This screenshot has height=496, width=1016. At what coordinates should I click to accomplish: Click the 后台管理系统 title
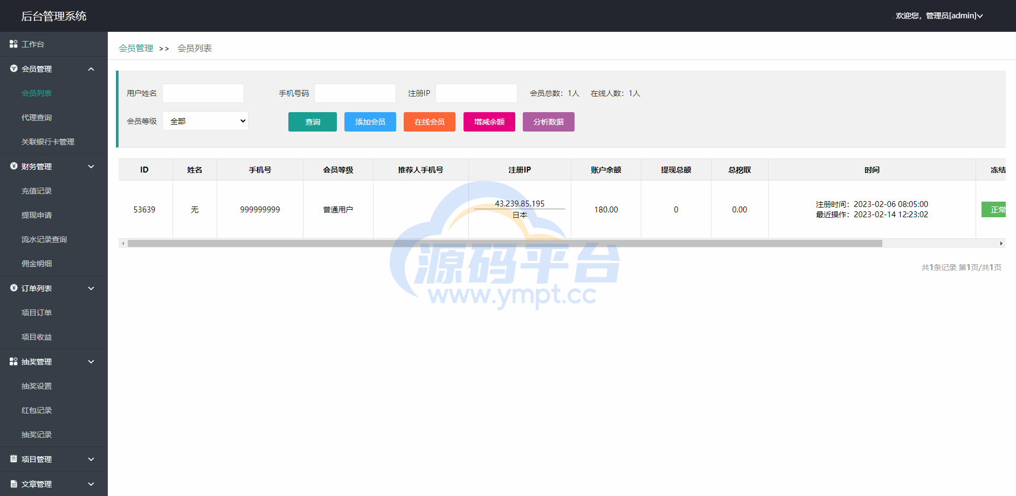tap(54, 16)
